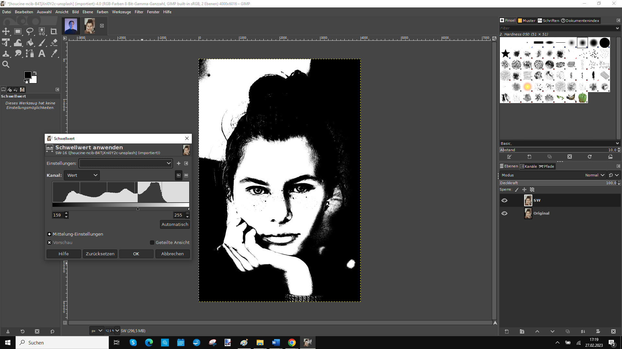Hide the SW layer

tap(505, 200)
